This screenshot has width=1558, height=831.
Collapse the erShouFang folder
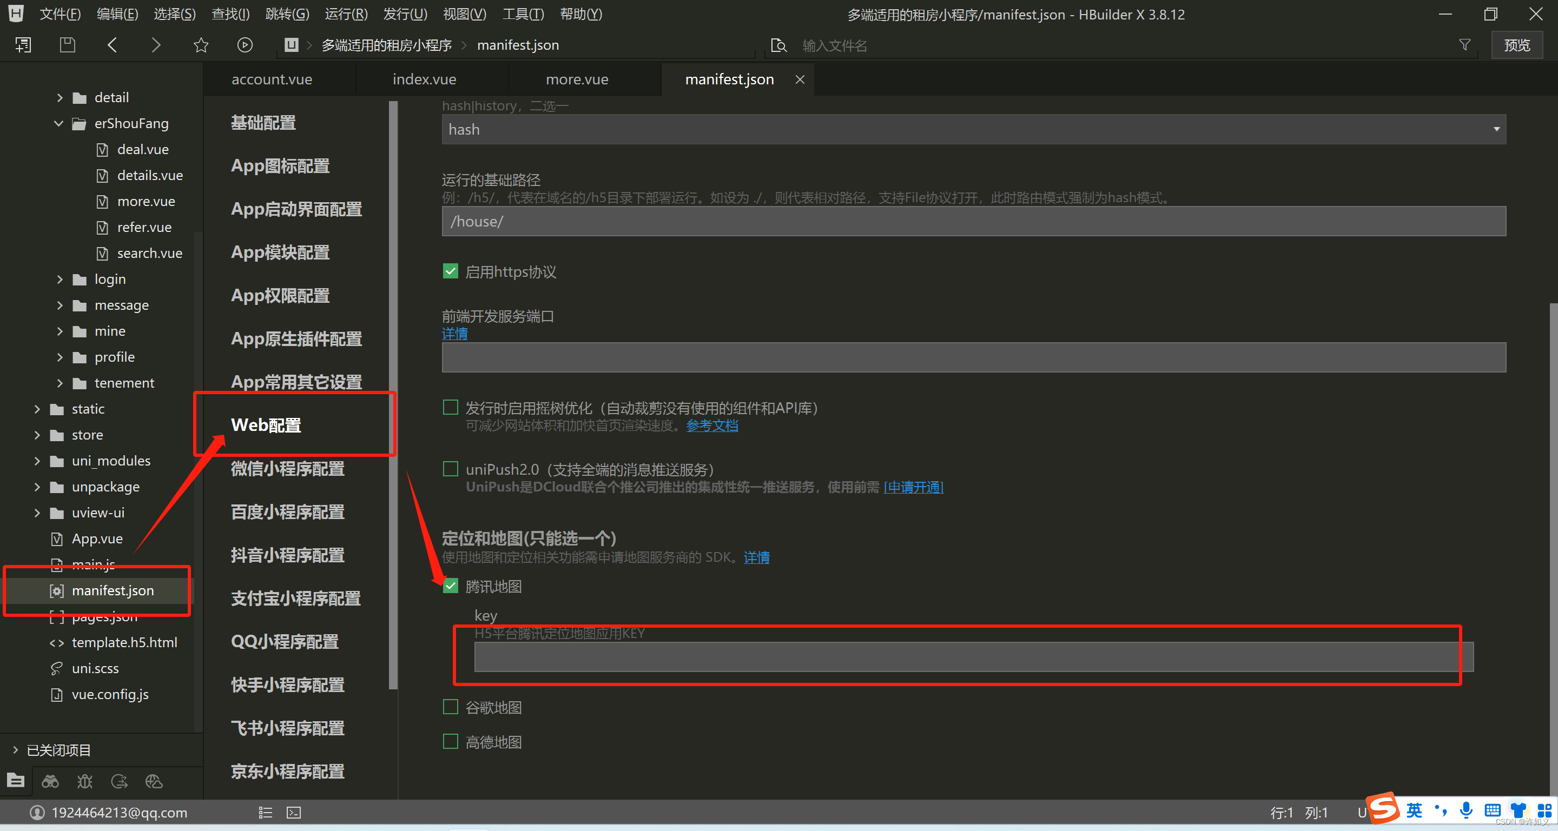(58, 123)
